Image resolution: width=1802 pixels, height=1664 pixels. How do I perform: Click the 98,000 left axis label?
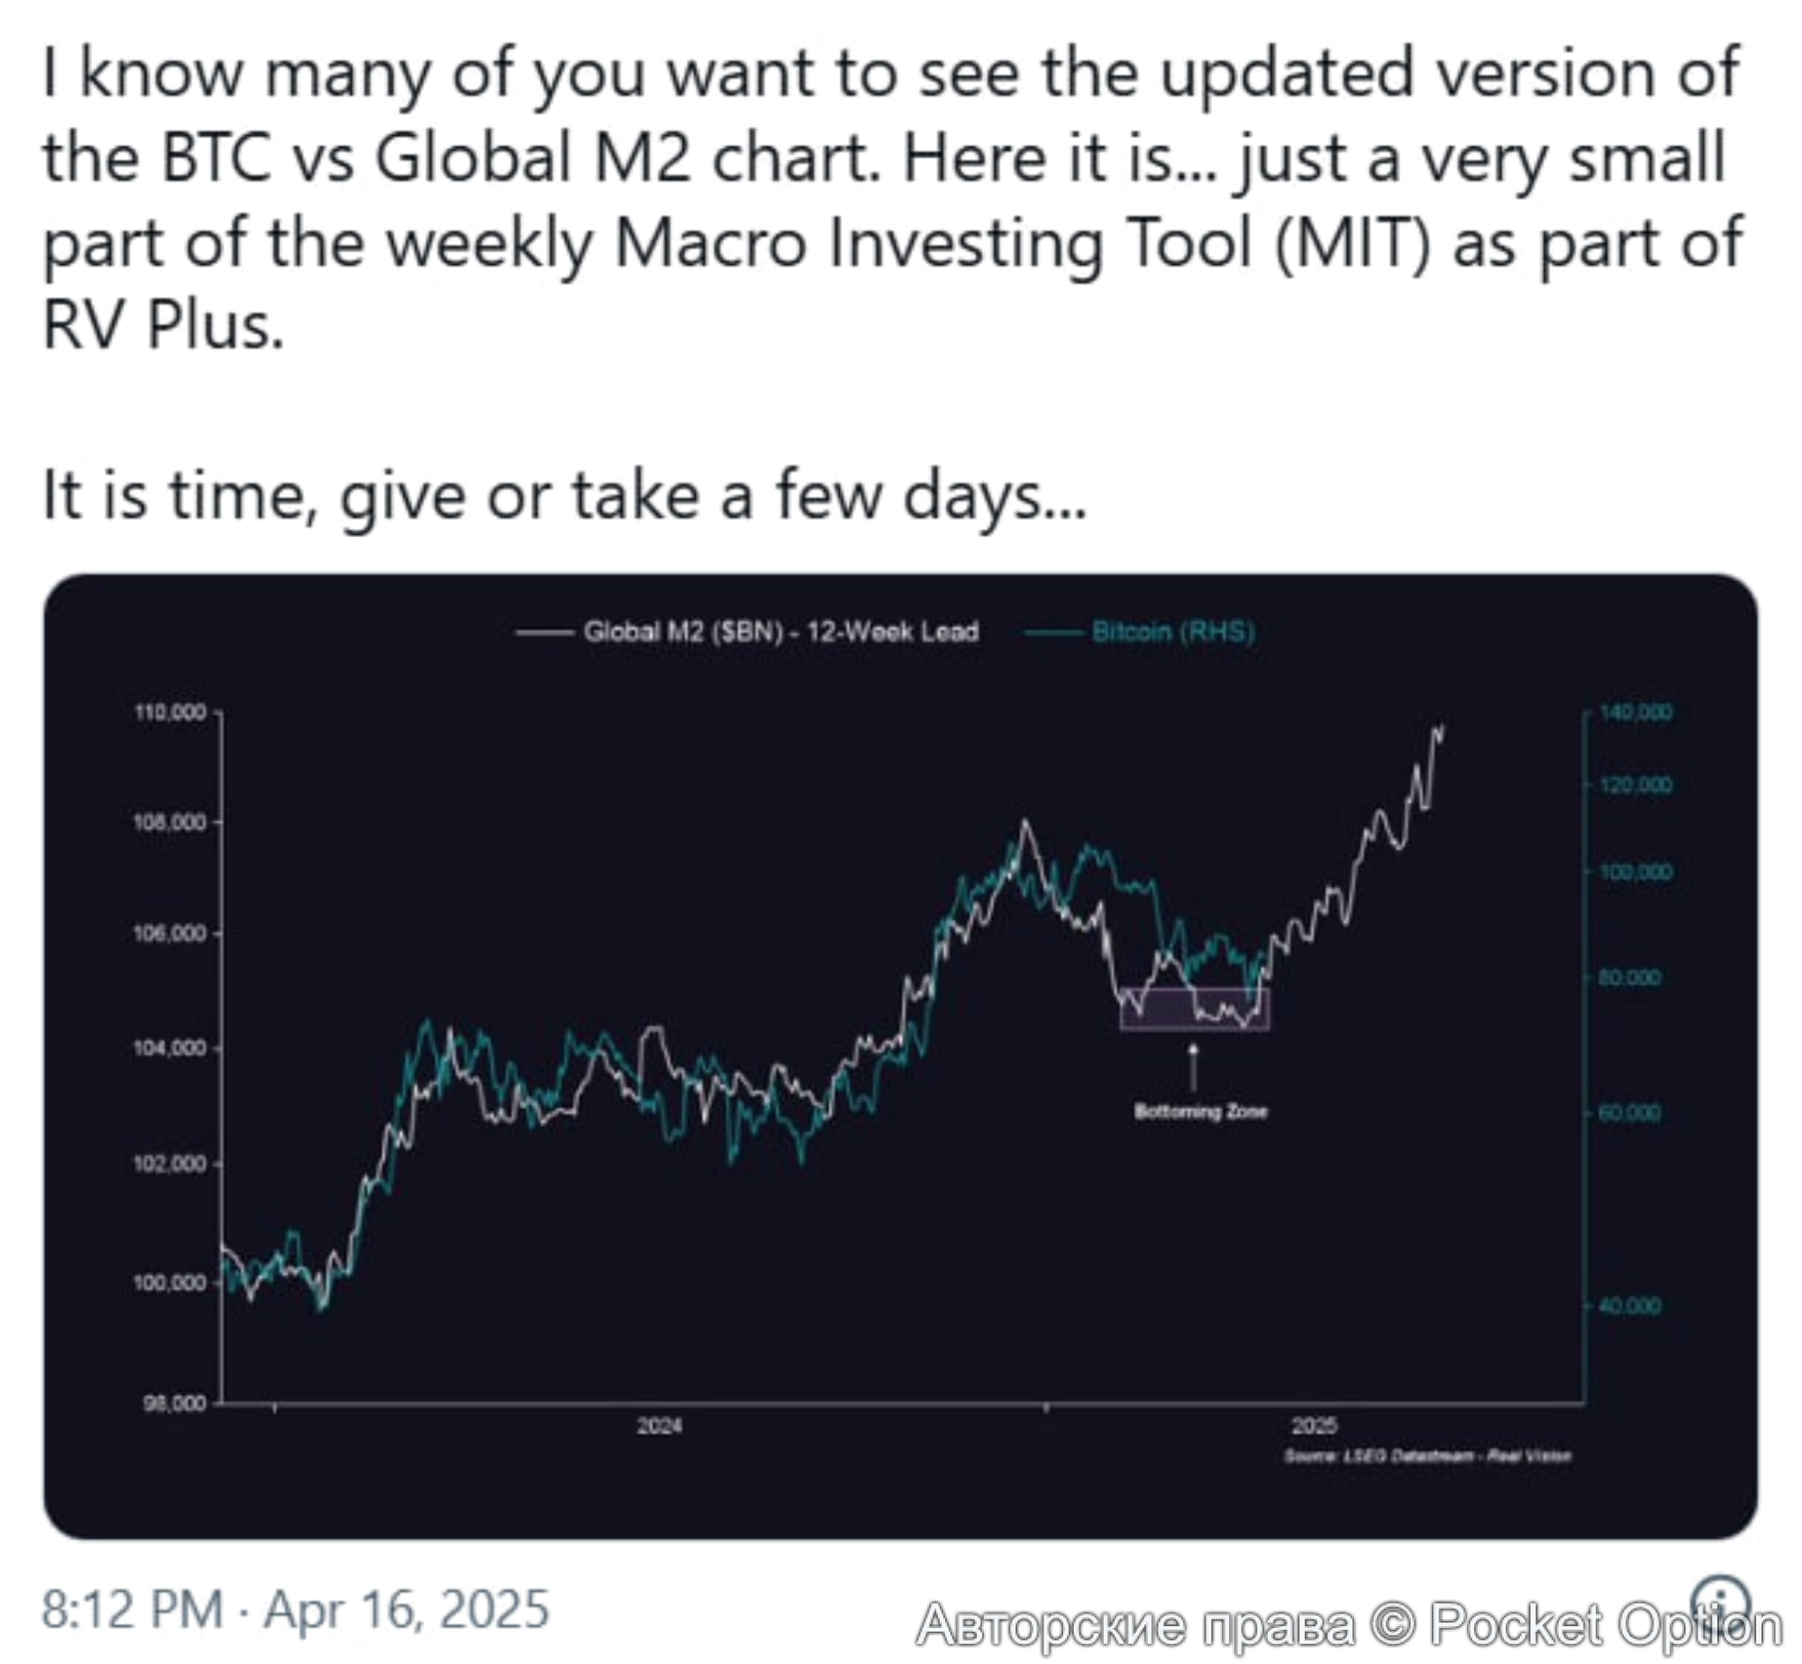[174, 1404]
